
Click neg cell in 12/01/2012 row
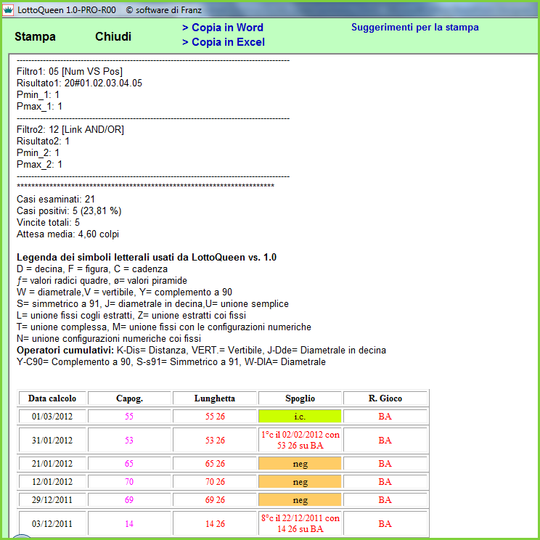pyautogui.click(x=300, y=481)
